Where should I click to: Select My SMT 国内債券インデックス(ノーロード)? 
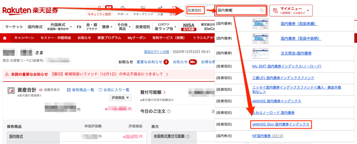click(x=287, y=66)
